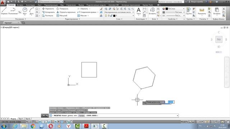Open Google Chrome from the taskbar
230x129 pixels.
click(x=33, y=126)
